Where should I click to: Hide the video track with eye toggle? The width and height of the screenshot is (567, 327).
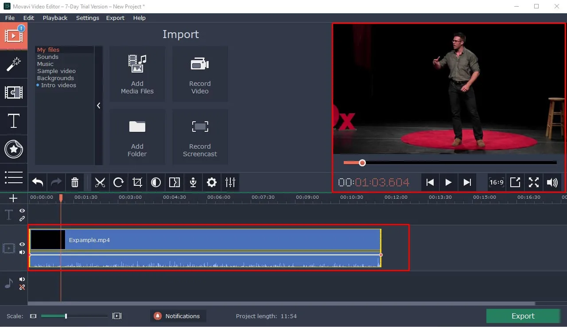coord(21,244)
